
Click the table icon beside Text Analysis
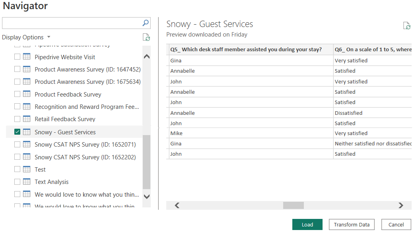[27, 182]
